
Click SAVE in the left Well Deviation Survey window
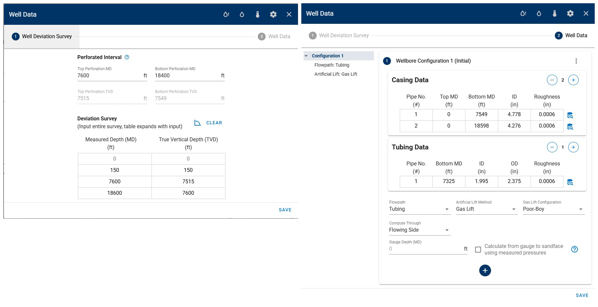[285, 210]
